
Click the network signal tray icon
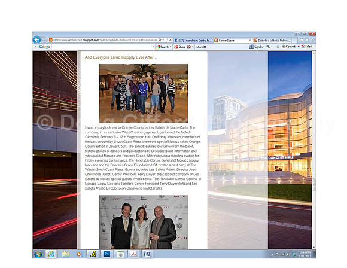pyautogui.click(x=283, y=254)
